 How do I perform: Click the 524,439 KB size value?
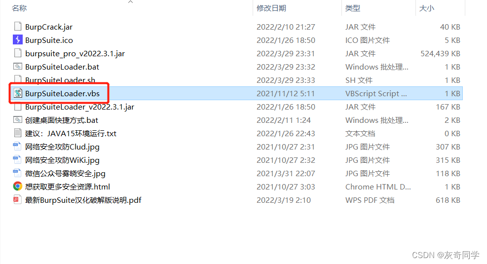pyautogui.click(x=440, y=54)
